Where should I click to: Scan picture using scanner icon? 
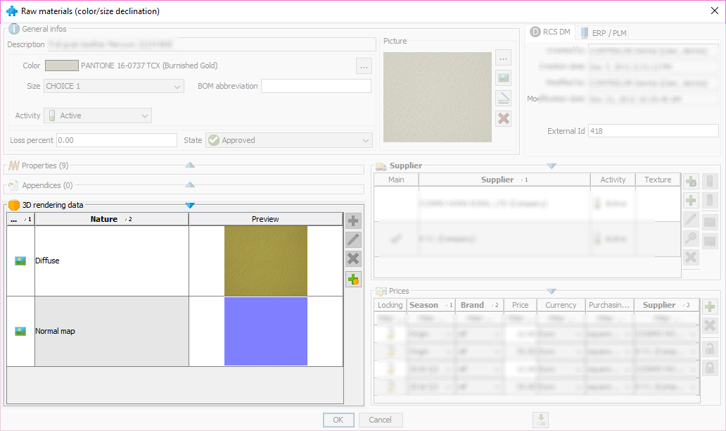pyautogui.click(x=503, y=98)
